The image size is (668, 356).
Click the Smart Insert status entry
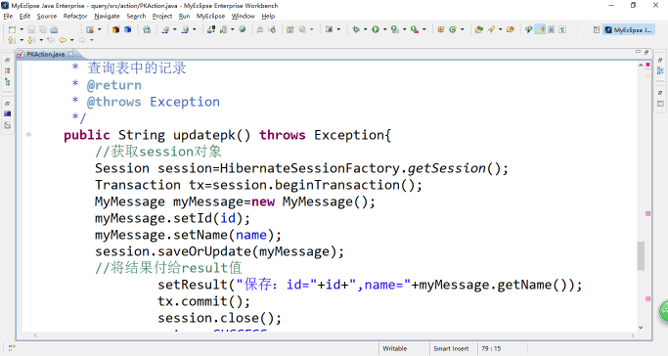coord(451,348)
